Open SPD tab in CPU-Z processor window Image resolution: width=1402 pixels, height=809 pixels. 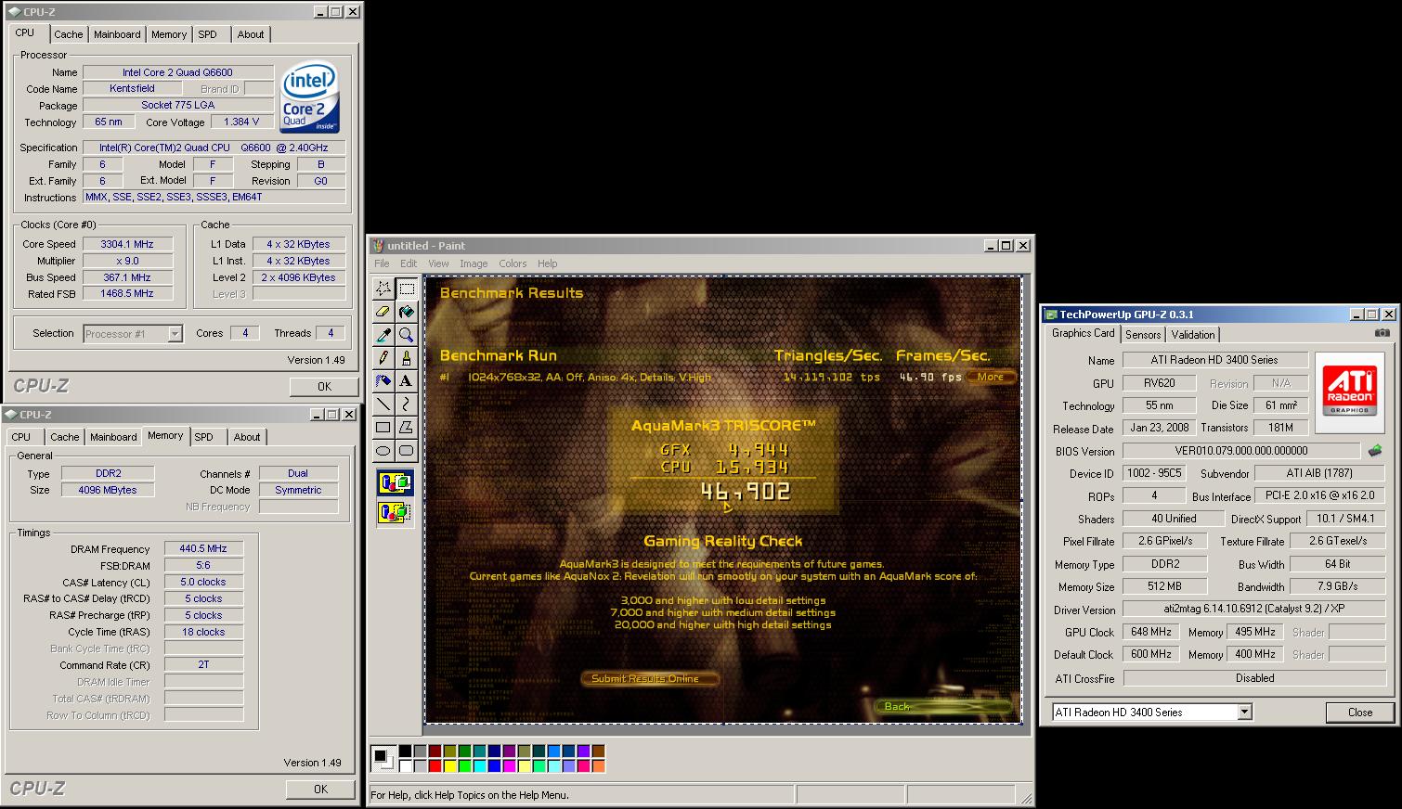(x=208, y=34)
